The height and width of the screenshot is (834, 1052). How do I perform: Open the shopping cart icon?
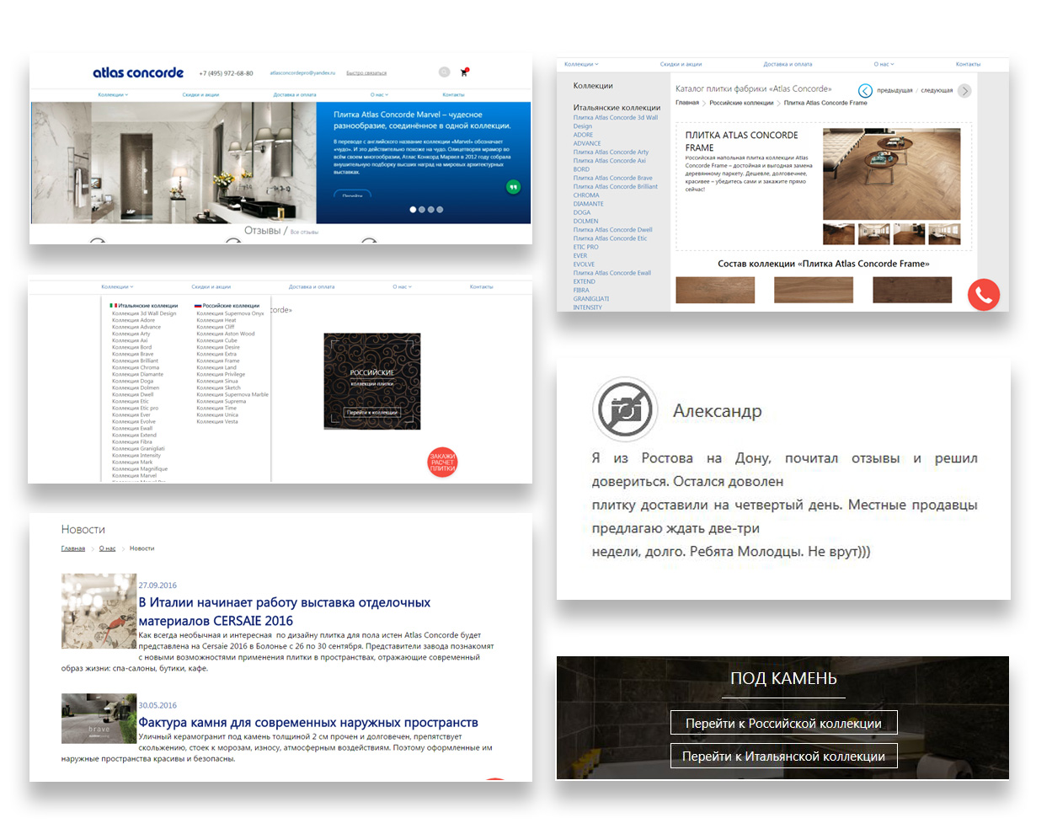pyautogui.click(x=464, y=72)
